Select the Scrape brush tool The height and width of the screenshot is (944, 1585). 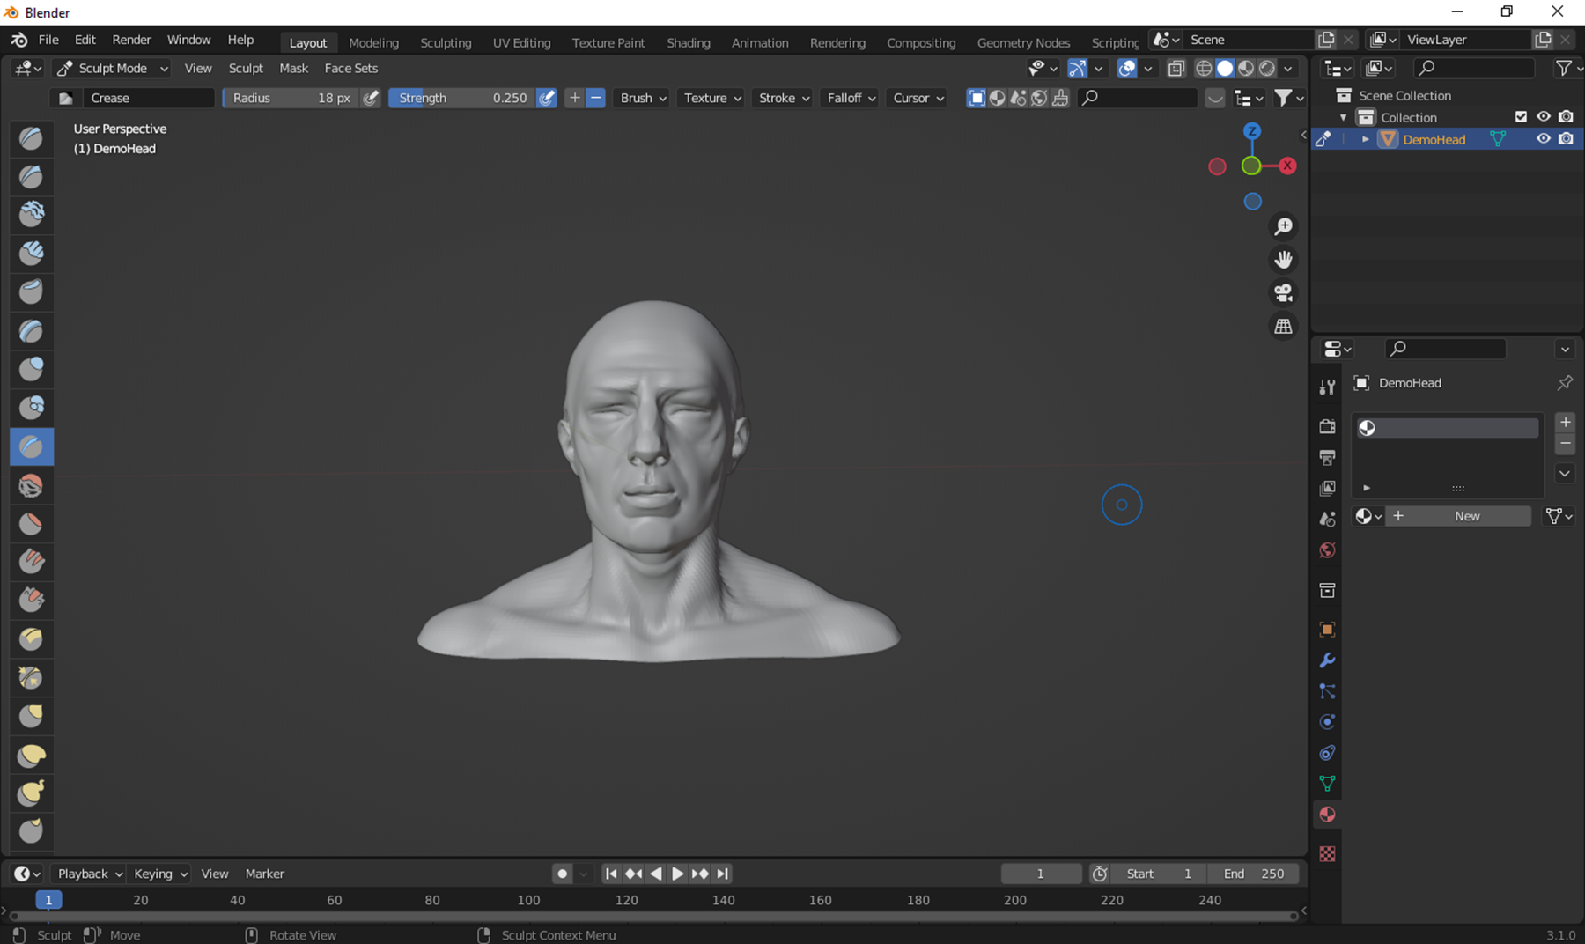point(32,600)
